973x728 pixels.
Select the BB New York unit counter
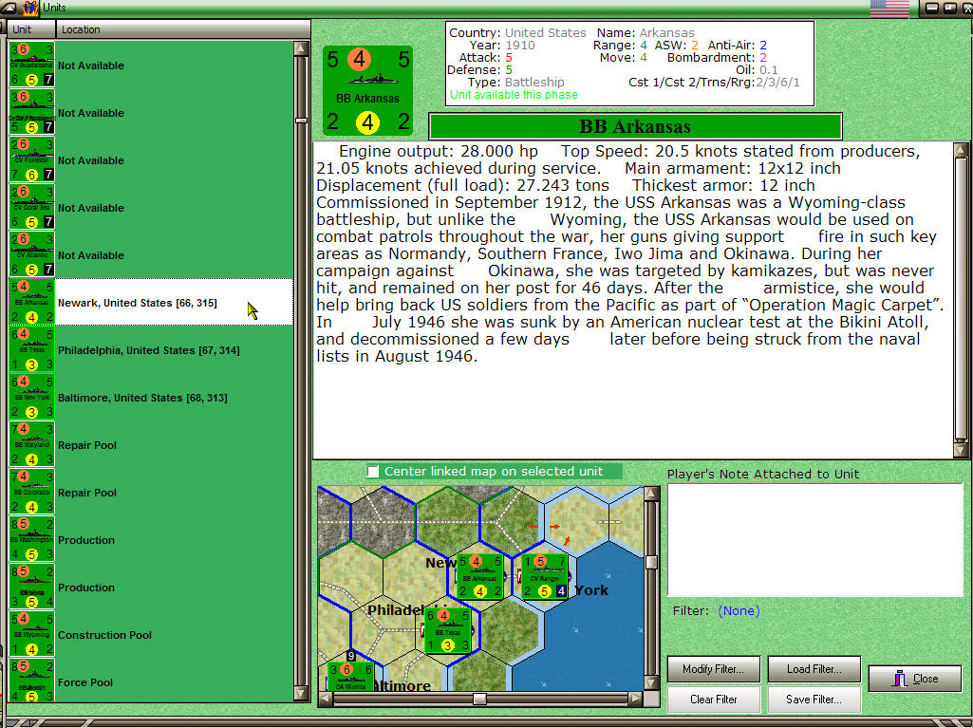[x=31, y=397]
